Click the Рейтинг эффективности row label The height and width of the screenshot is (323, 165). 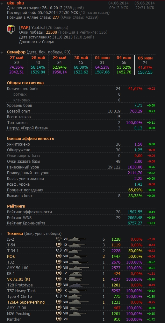point(30,212)
